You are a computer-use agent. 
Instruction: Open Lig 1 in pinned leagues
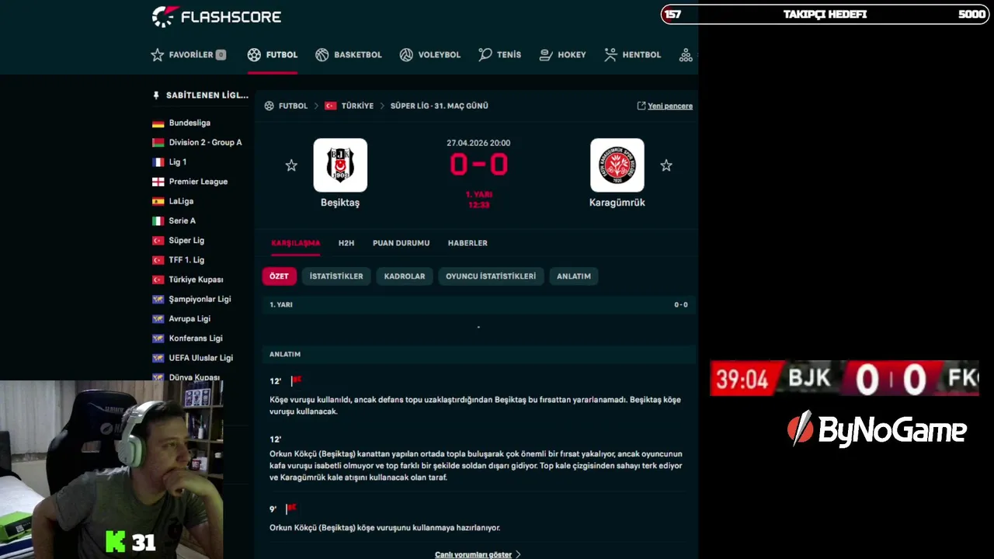point(178,162)
